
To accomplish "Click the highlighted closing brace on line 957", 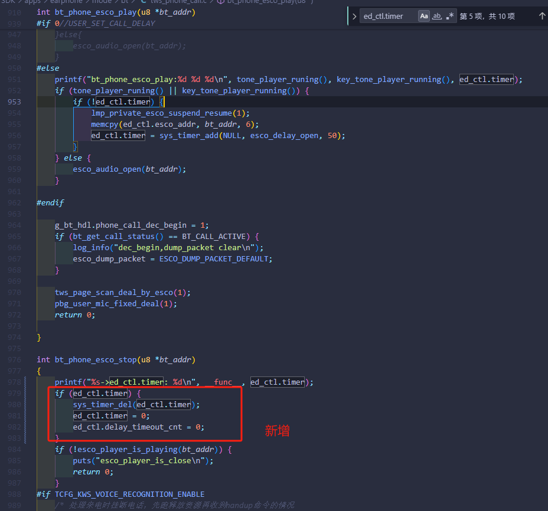I will 75,147.
